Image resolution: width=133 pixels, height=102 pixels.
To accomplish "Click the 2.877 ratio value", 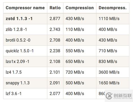I will [55, 19].
